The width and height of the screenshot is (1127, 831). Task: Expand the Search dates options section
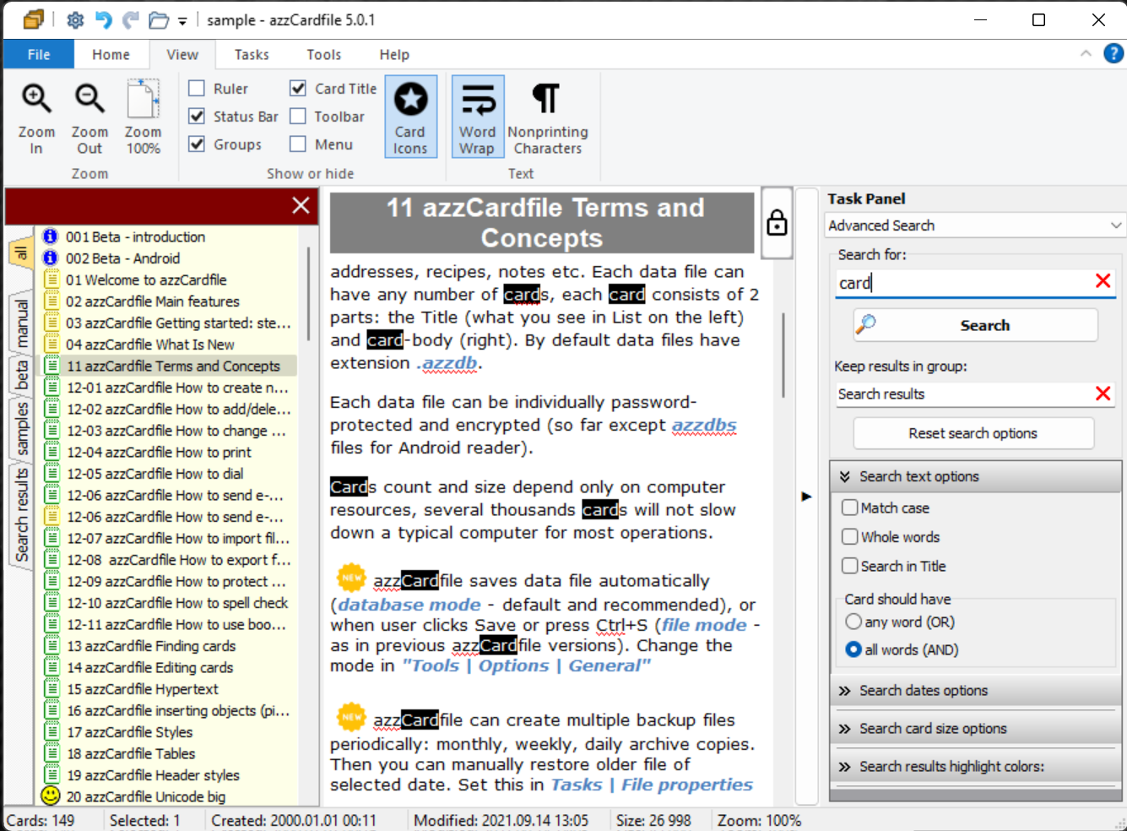[x=976, y=691]
